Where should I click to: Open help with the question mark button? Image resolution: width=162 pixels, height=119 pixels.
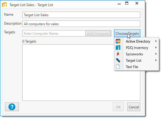pyautogui.click(x=12, y=107)
